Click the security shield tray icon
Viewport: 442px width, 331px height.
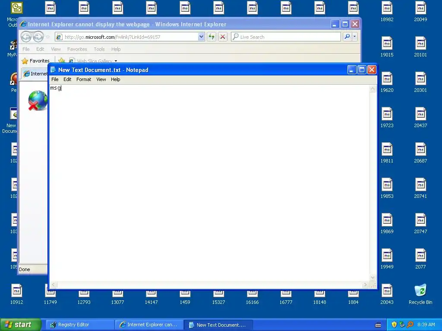[x=394, y=325]
